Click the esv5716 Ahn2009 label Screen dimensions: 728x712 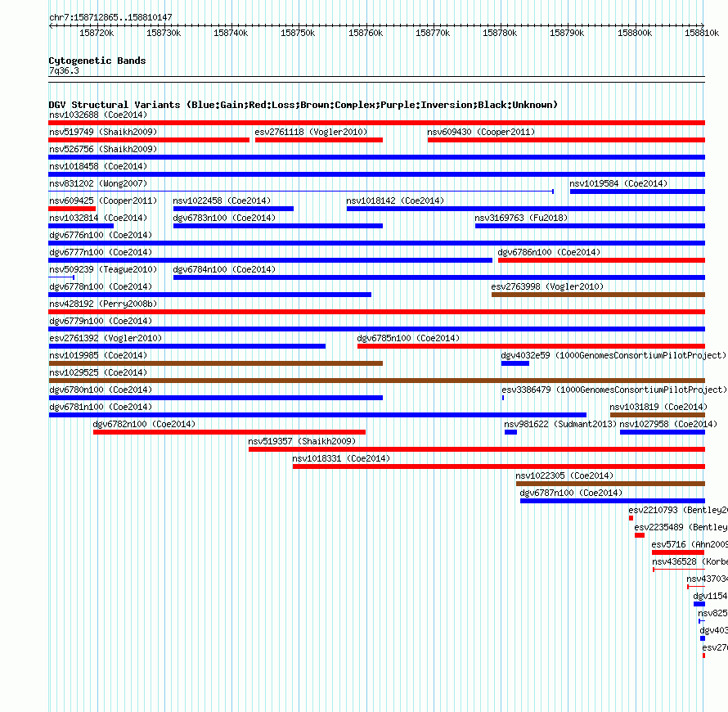coord(690,544)
